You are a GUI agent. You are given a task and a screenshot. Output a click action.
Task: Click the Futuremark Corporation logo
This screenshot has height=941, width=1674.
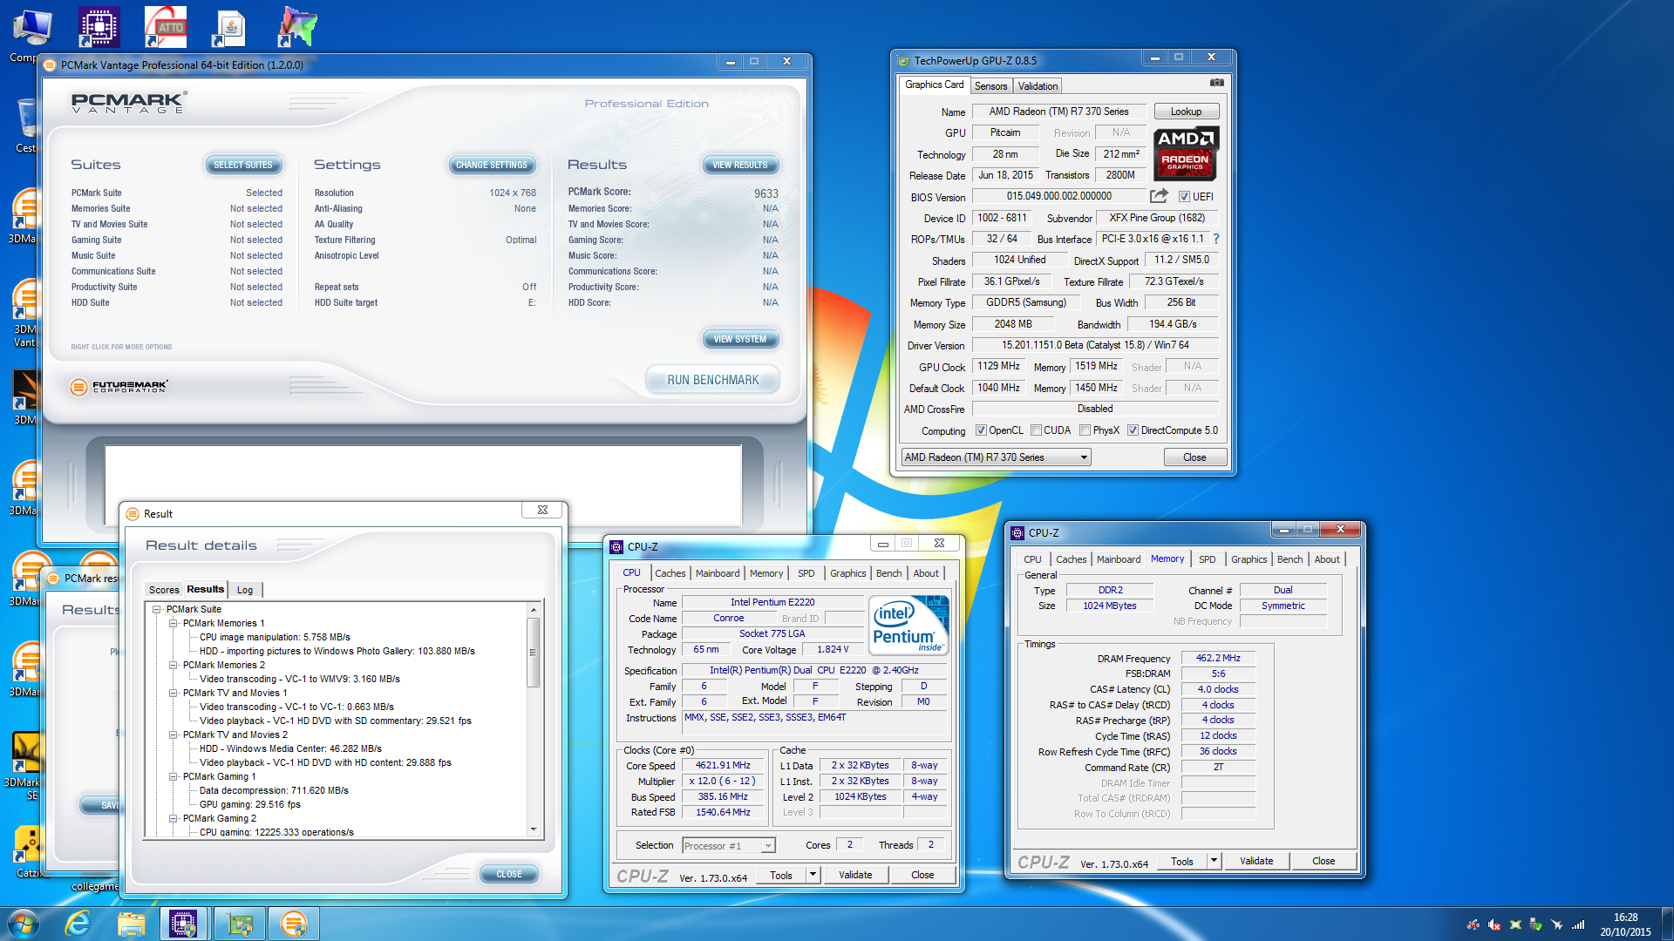[119, 386]
